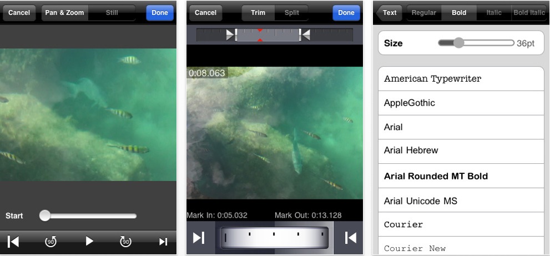Go back to Text screen
The width and height of the screenshot is (550, 256).
tap(389, 13)
